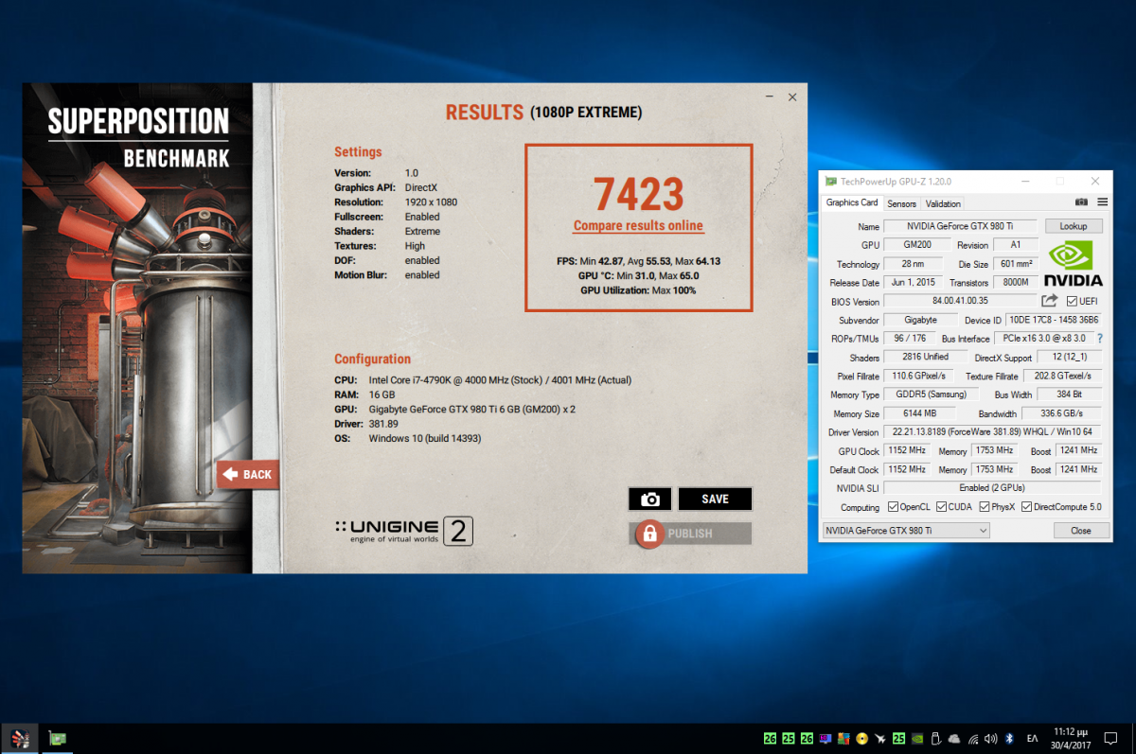Click the Unigine 2 logo
The image size is (1136, 754).
pos(404,531)
